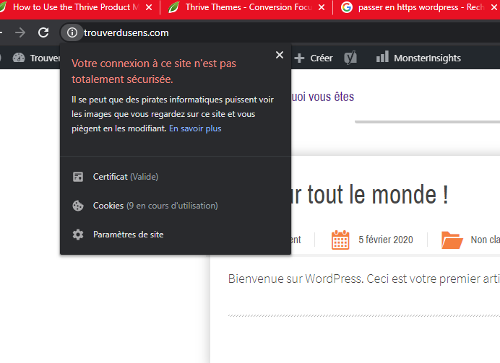Open Cookies in use entry
This screenshot has width=500, height=363.
pyautogui.click(x=155, y=206)
